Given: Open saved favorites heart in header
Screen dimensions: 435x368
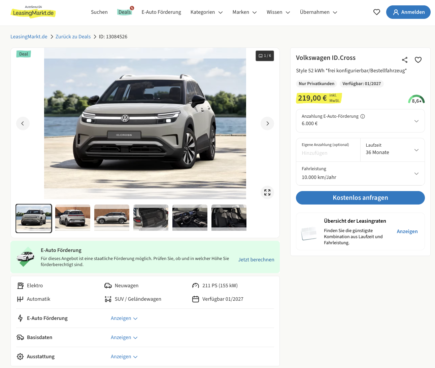Looking at the screenshot, I should coord(377,12).
